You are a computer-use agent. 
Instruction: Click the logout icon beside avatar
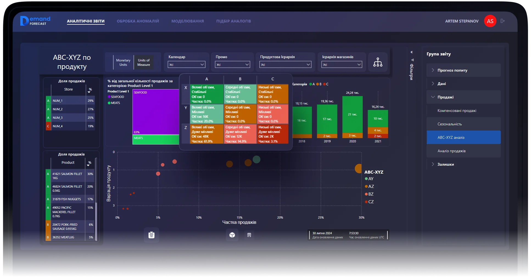click(503, 21)
